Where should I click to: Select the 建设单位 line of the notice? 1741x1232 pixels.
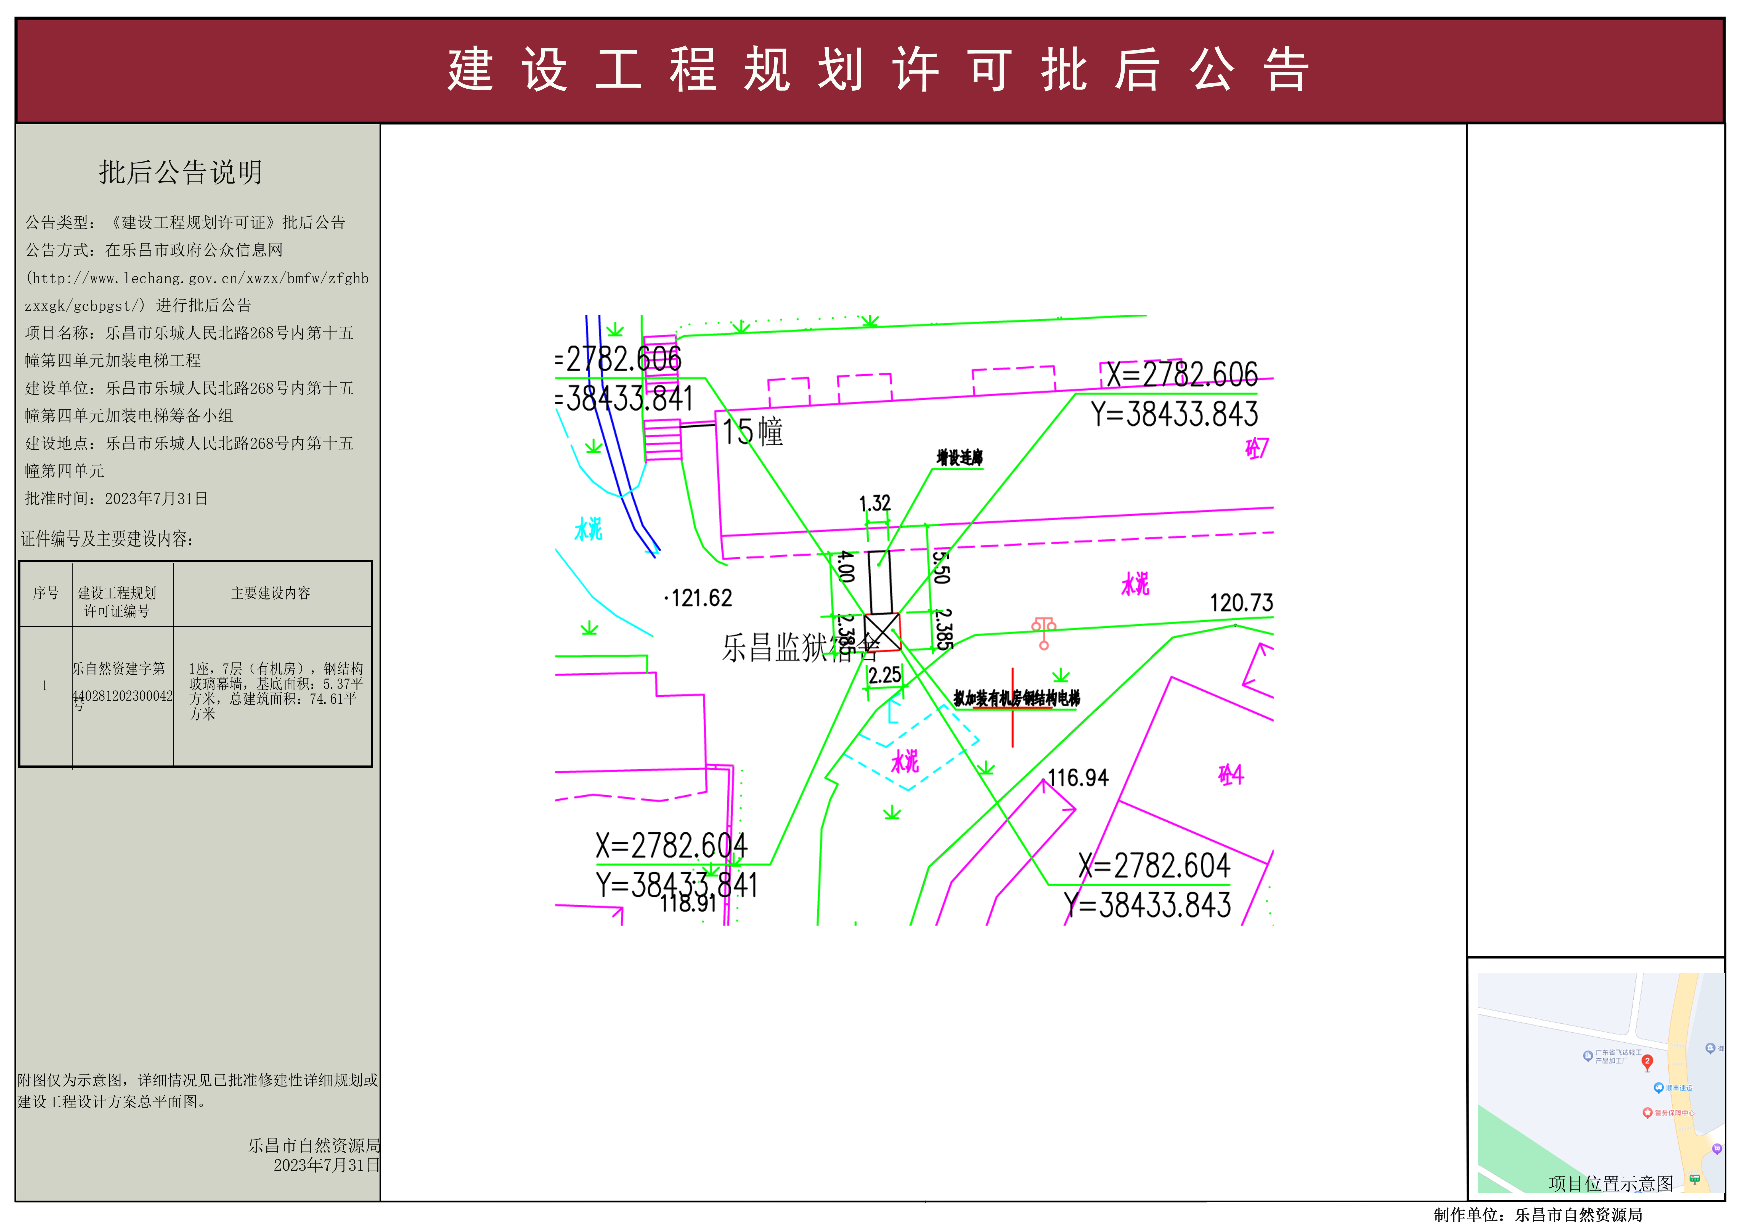point(190,402)
